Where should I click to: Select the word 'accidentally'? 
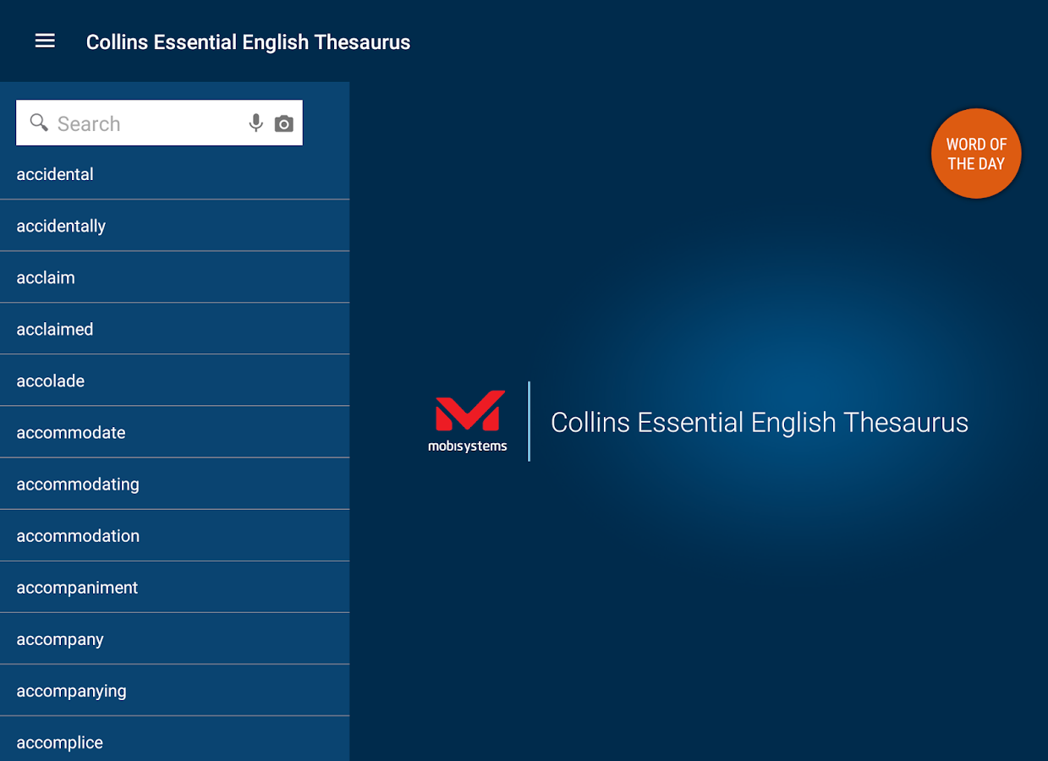tap(174, 226)
